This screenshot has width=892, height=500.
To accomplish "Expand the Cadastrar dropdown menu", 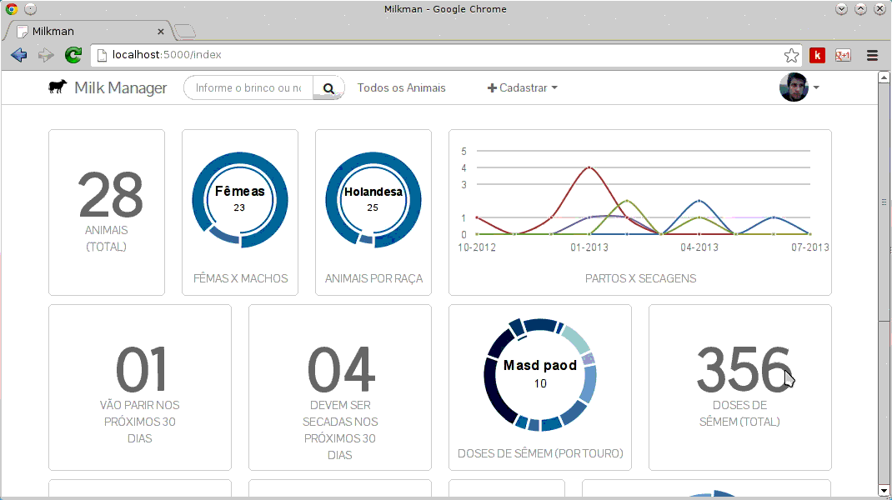I will tap(523, 88).
